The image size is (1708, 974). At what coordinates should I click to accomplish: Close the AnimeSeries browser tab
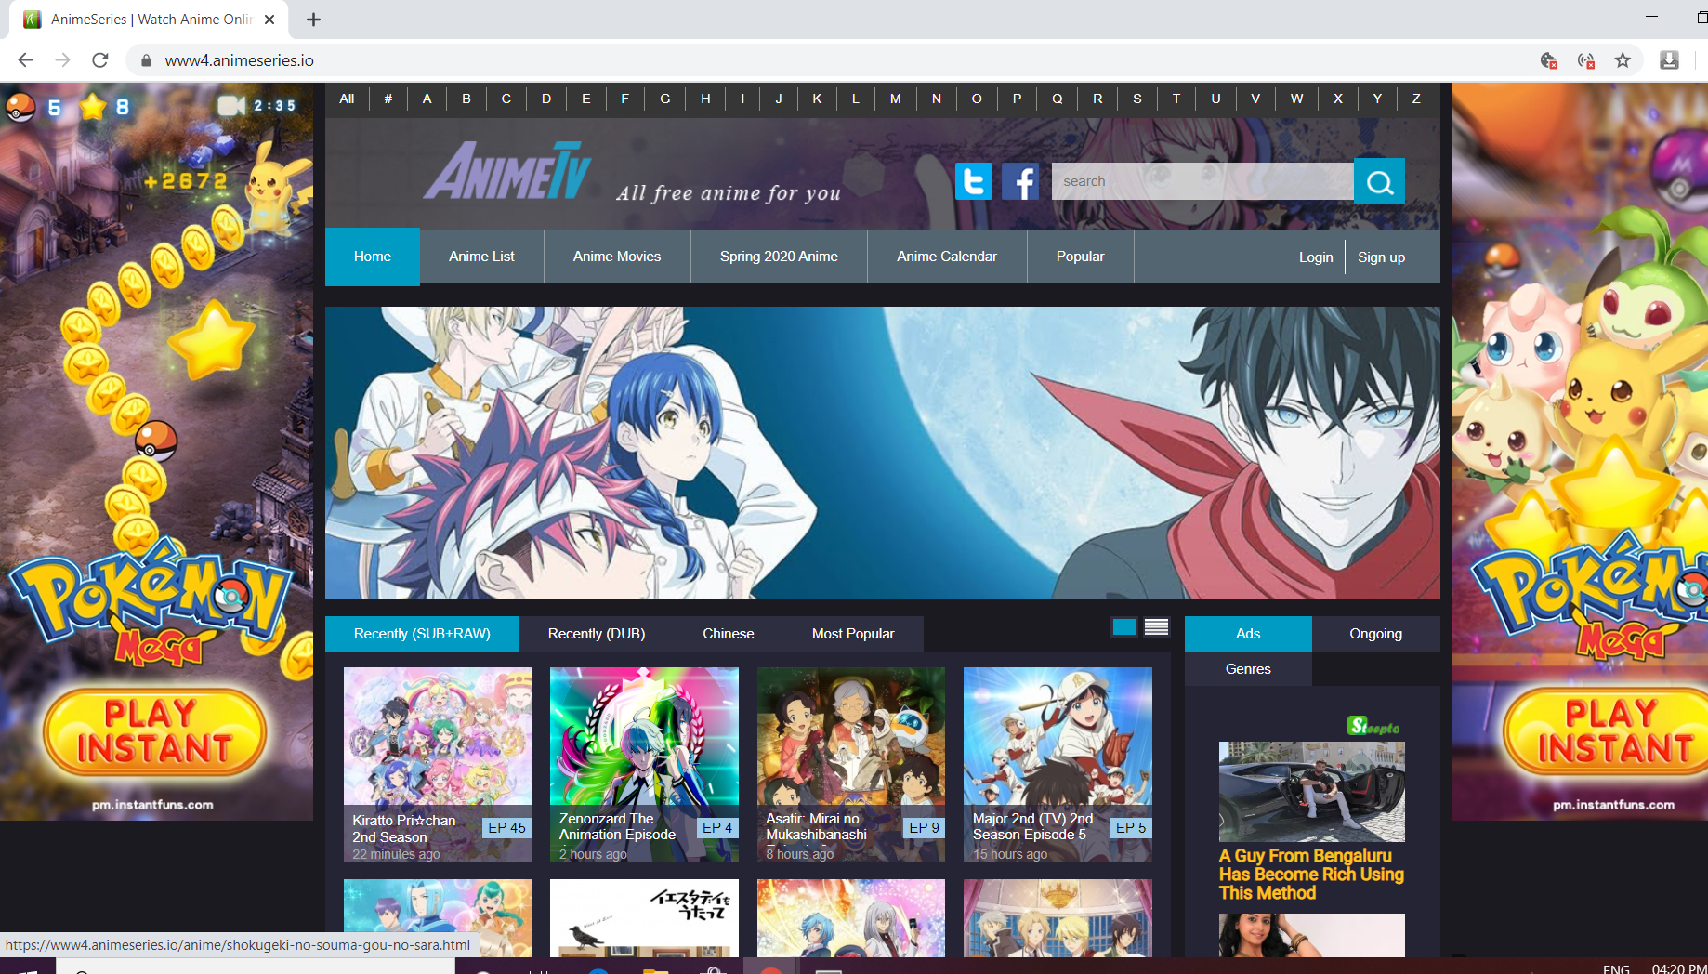point(269,20)
